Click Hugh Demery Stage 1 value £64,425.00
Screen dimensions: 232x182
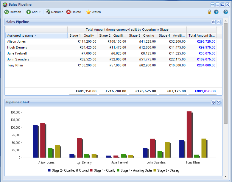click(88, 47)
